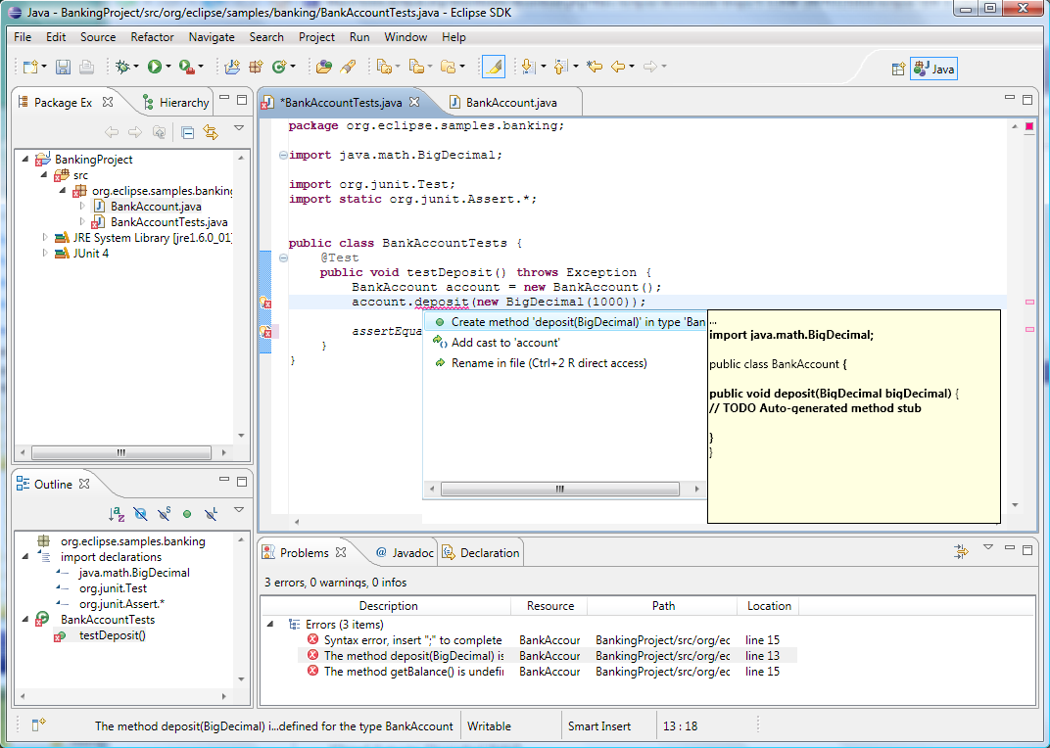Toggle Hide Static Members in Outline
Screen dimensions: 1050x748
(x=164, y=513)
